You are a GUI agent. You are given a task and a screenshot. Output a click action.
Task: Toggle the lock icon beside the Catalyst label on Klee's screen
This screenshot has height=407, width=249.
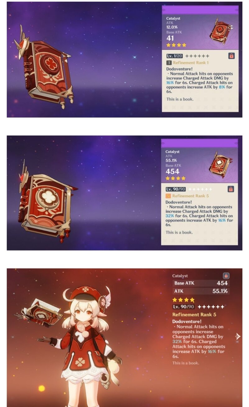pyautogui.click(x=226, y=276)
